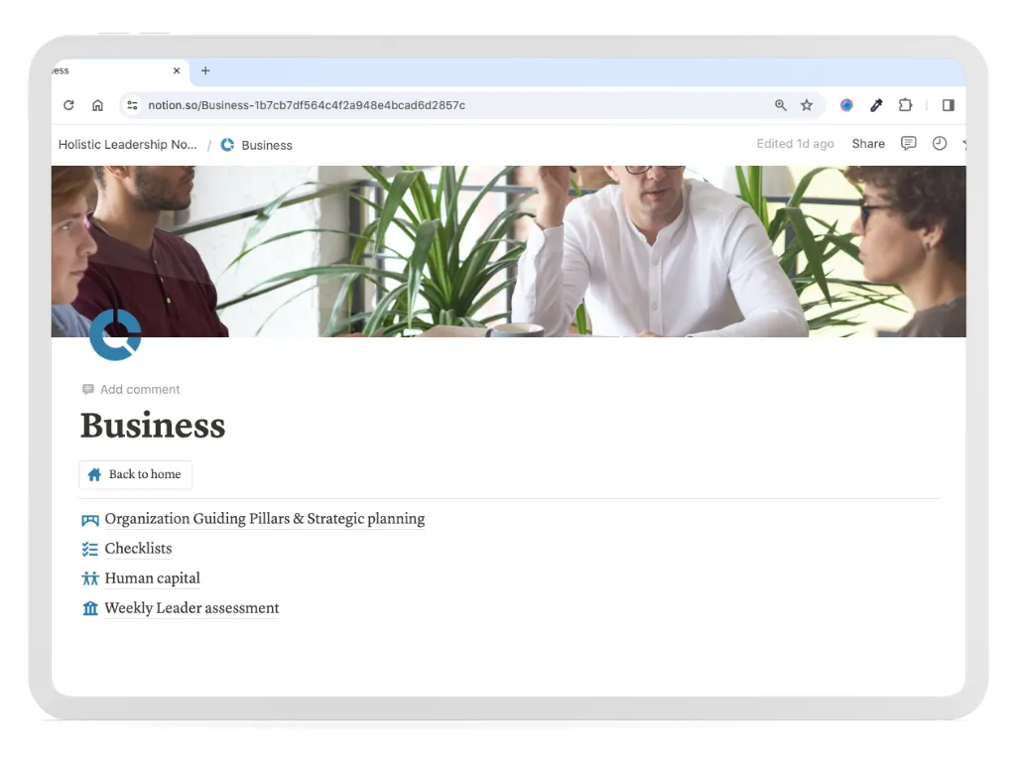Open Organization Guiding Pillars & Strategic planning page
The height and width of the screenshot is (762, 1016).
click(264, 519)
